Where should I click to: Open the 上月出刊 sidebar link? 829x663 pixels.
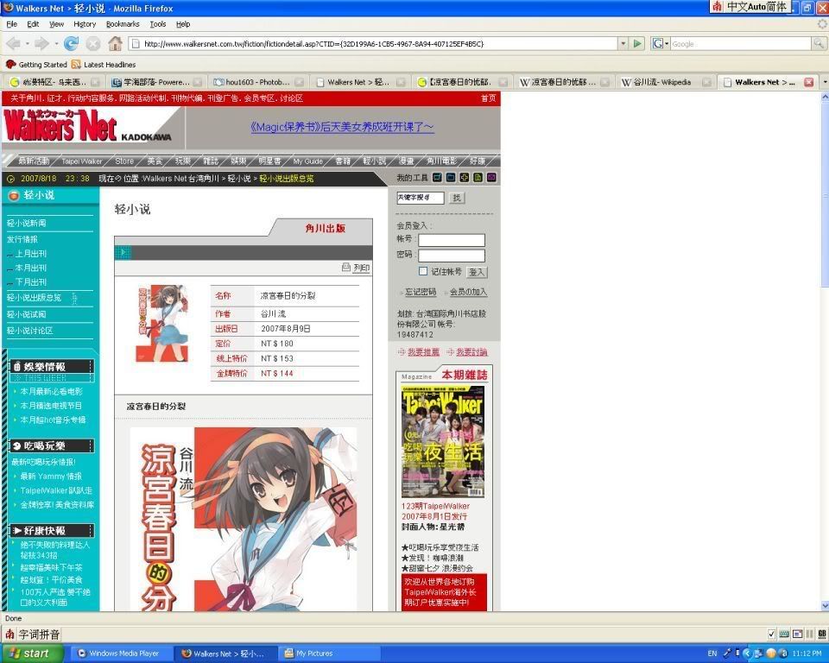point(31,254)
